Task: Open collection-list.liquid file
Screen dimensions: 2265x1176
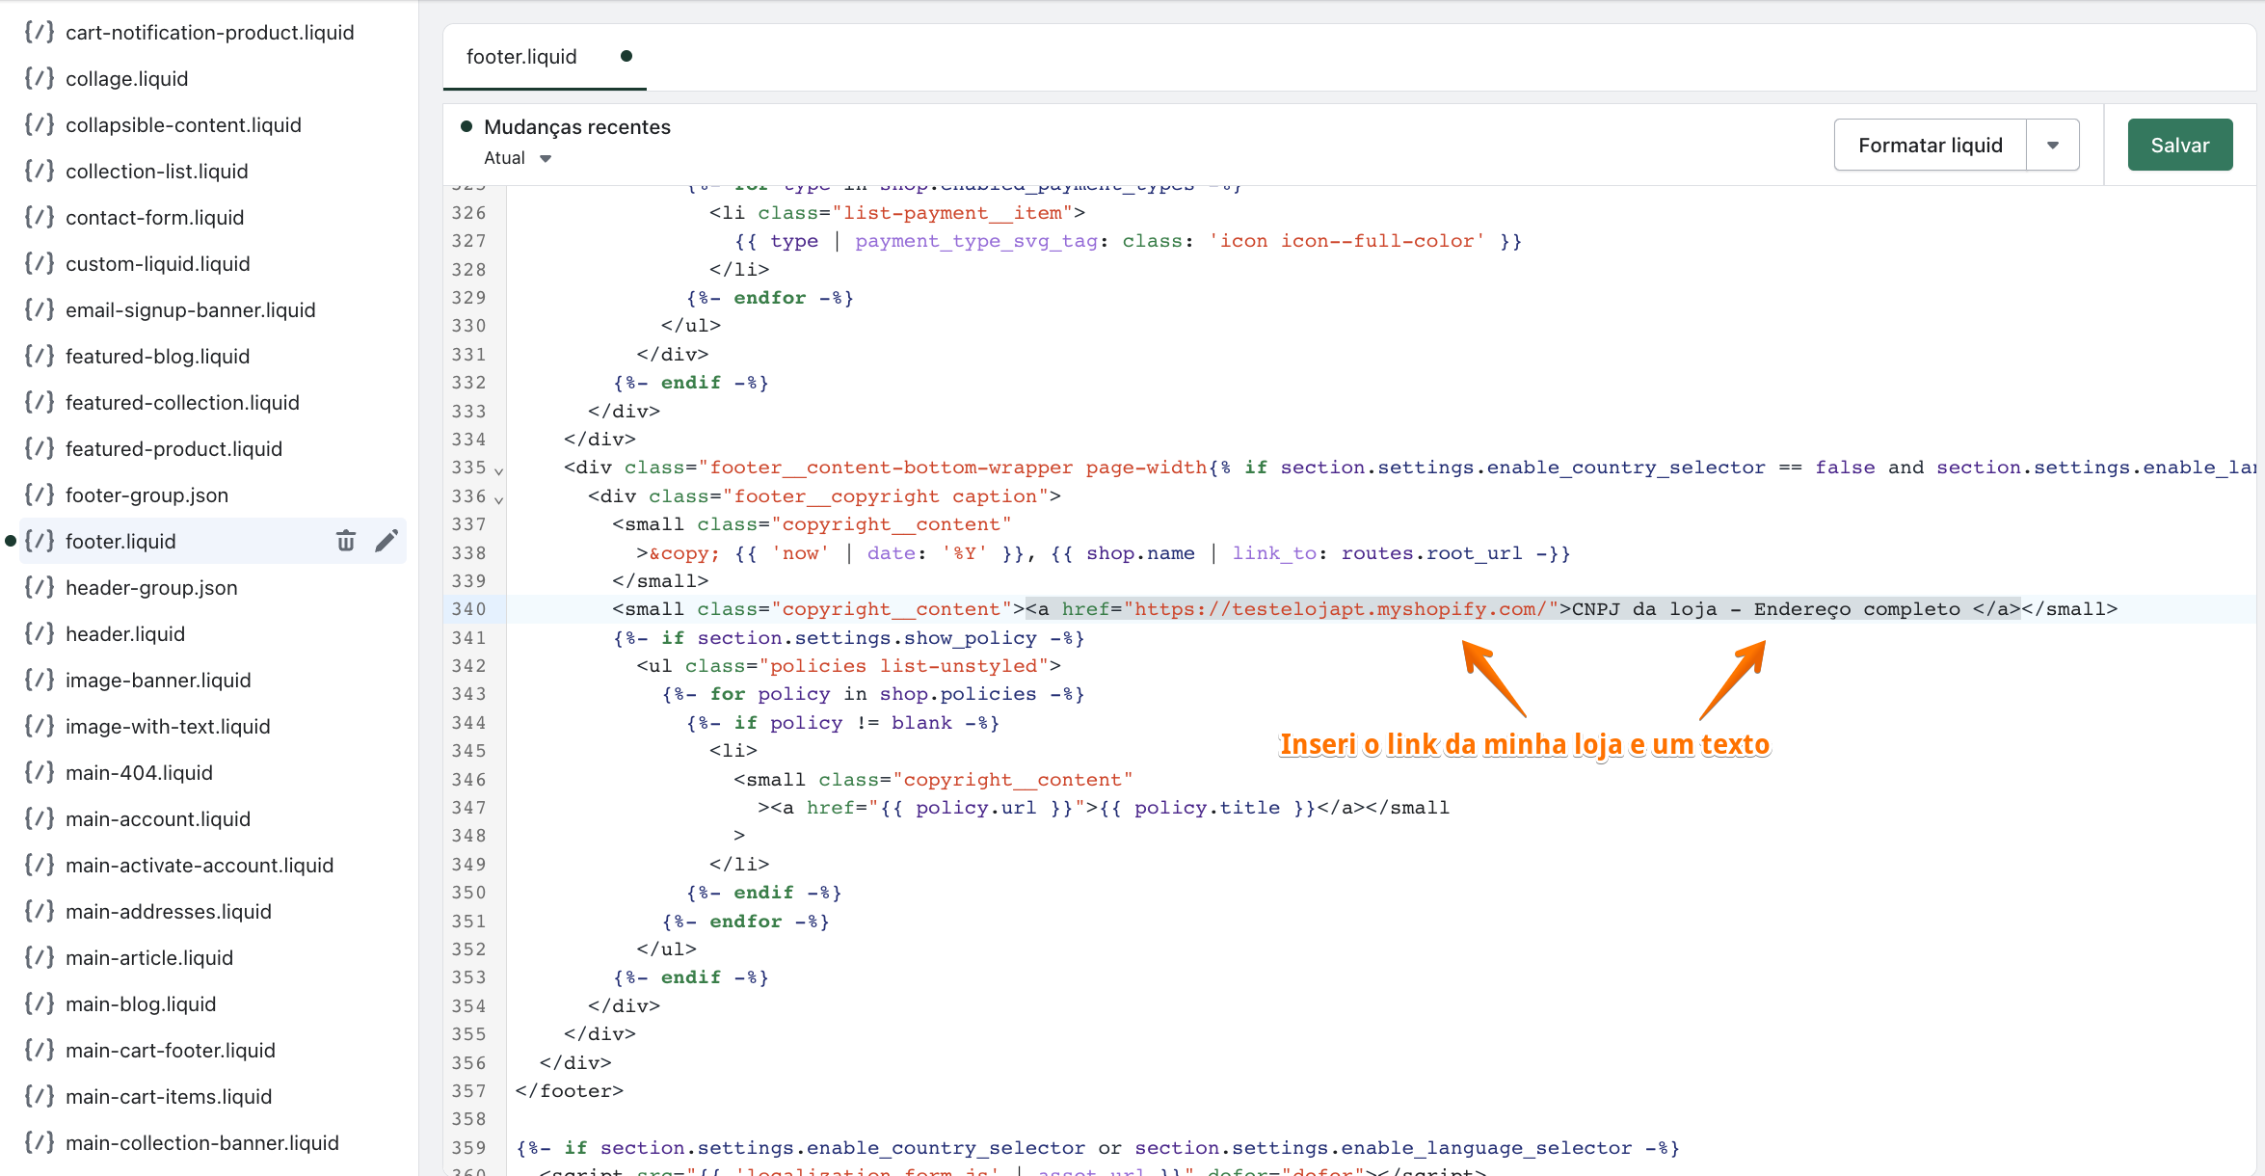Action: click(157, 171)
